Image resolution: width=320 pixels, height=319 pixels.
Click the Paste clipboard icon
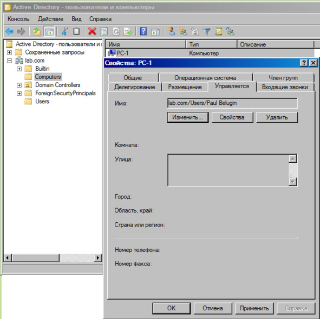pyautogui.click(x=76, y=31)
